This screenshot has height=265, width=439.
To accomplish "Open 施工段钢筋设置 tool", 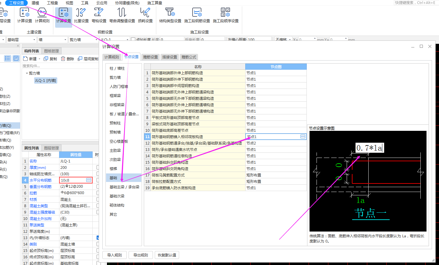I will (x=197, y=16).
